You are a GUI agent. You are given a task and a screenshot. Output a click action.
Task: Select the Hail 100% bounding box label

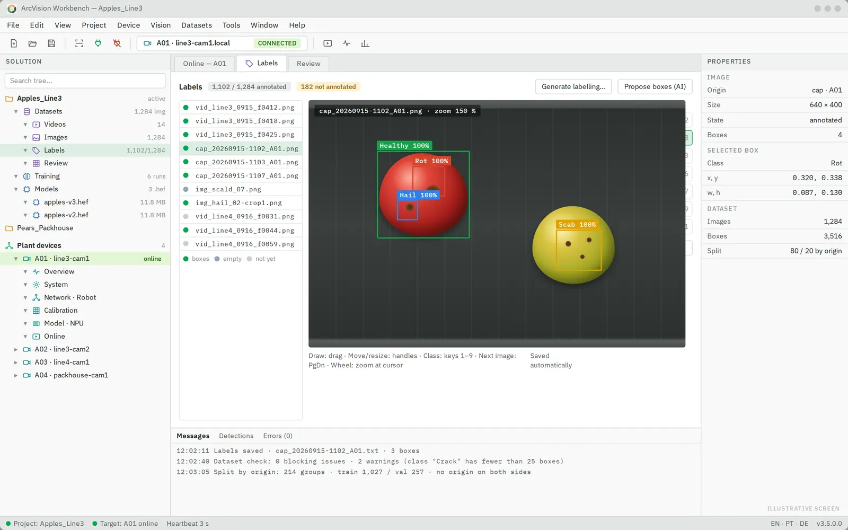coord(418,195)
